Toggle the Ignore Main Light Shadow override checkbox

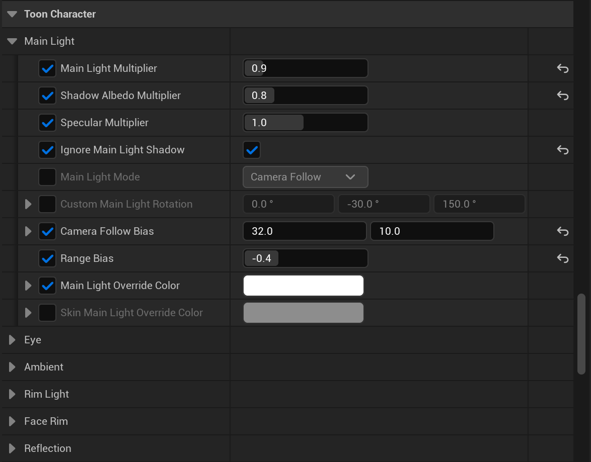pyautogui.click(x=47, y=150)
